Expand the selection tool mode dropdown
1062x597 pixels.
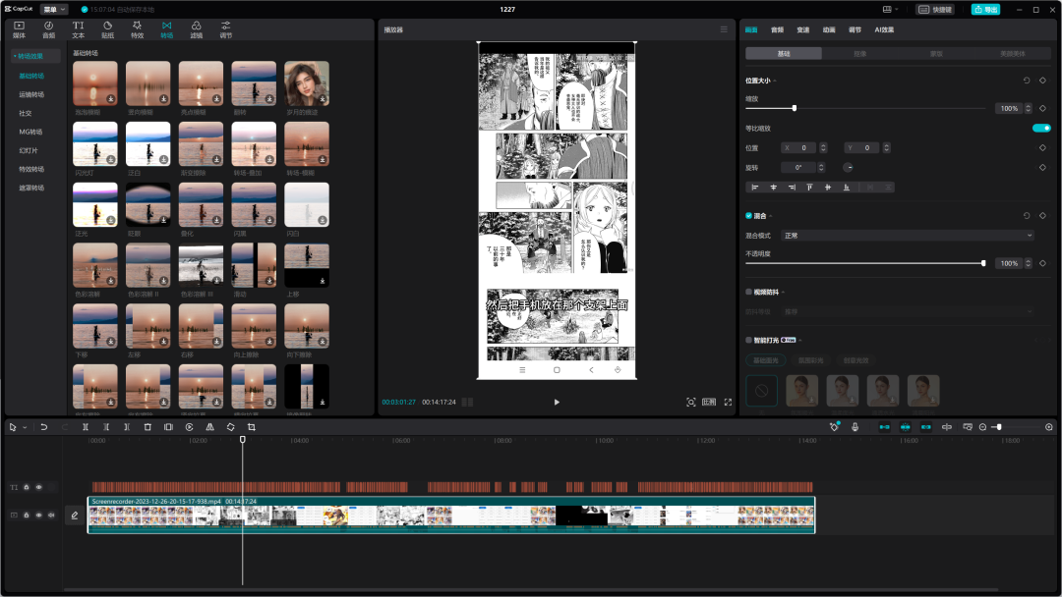click(25, 427)
